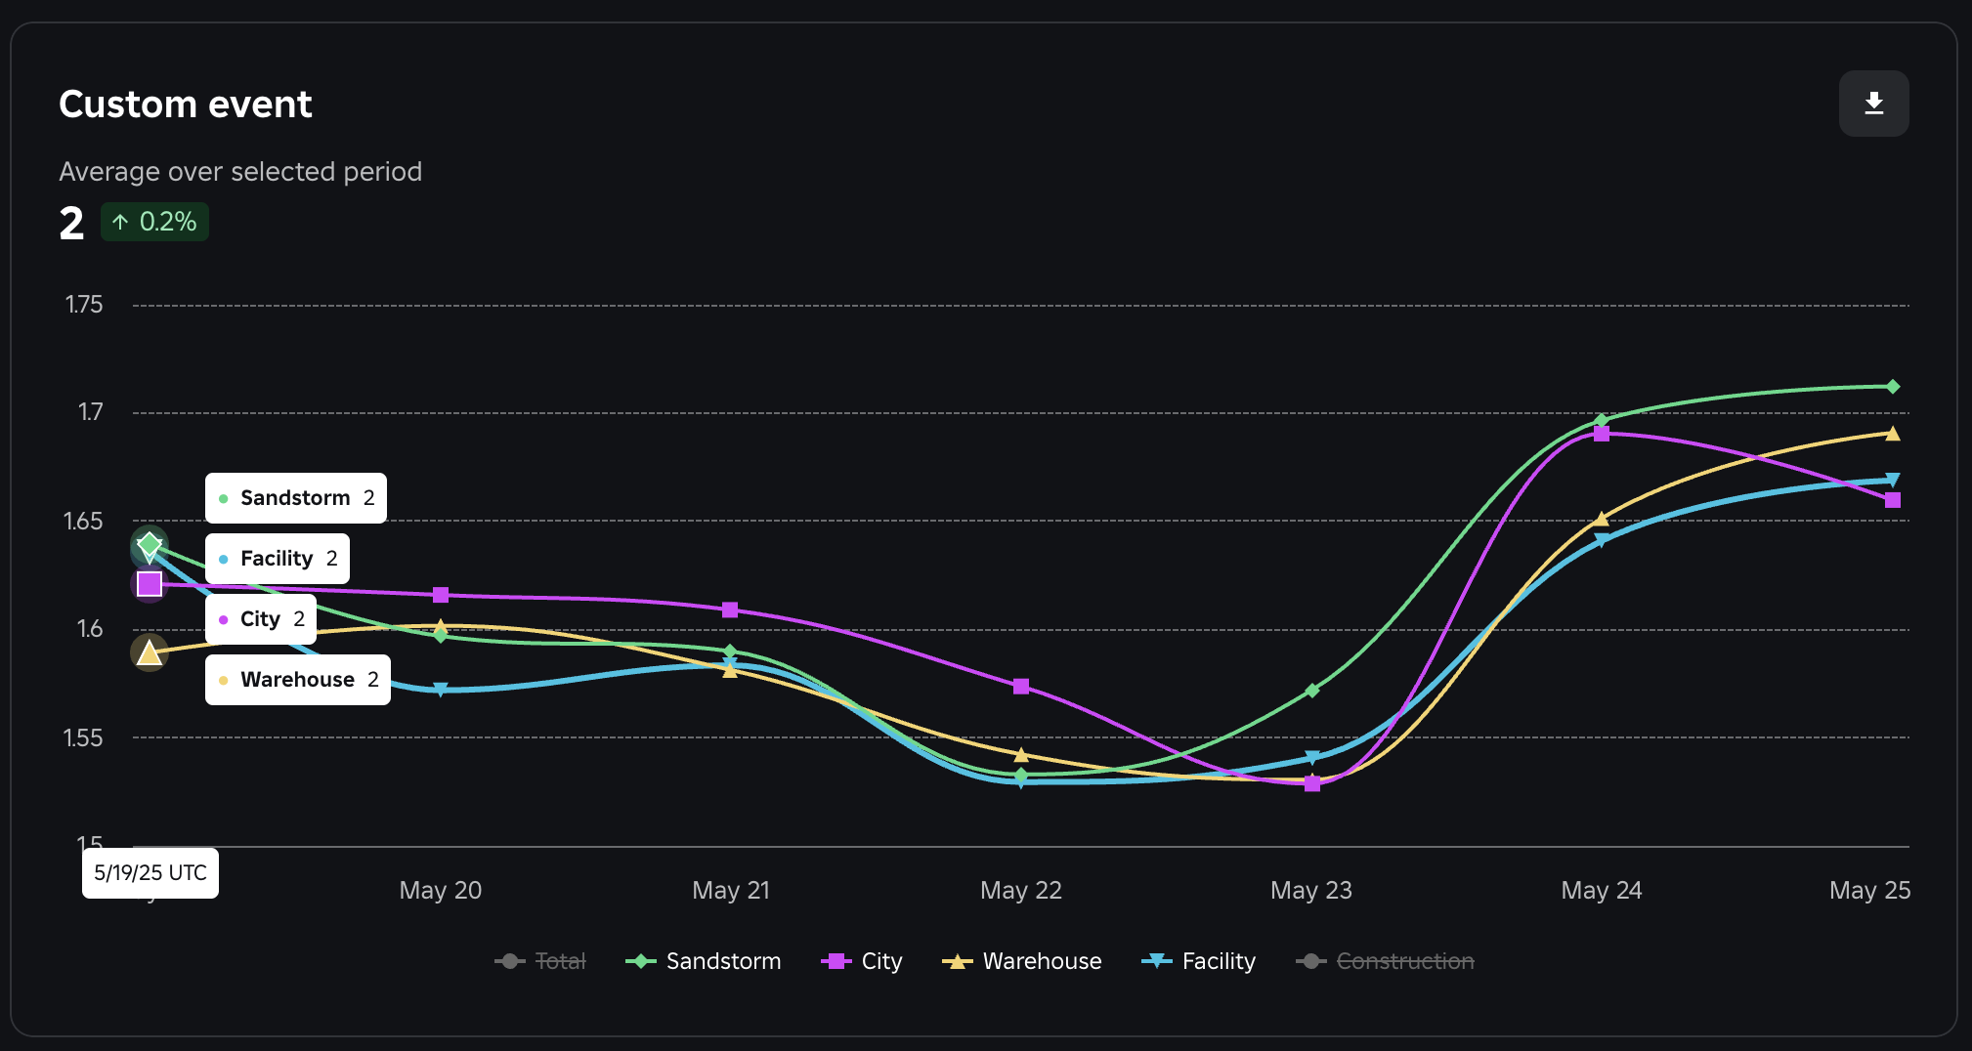Hide the Sandstorm series via its legend label
Image resolution: width=1972 pixels, height=1051 pixels.
pos(723,960)
